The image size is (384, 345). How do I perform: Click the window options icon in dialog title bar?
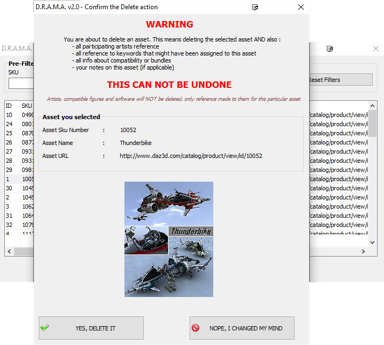click(x=255, y=7)
